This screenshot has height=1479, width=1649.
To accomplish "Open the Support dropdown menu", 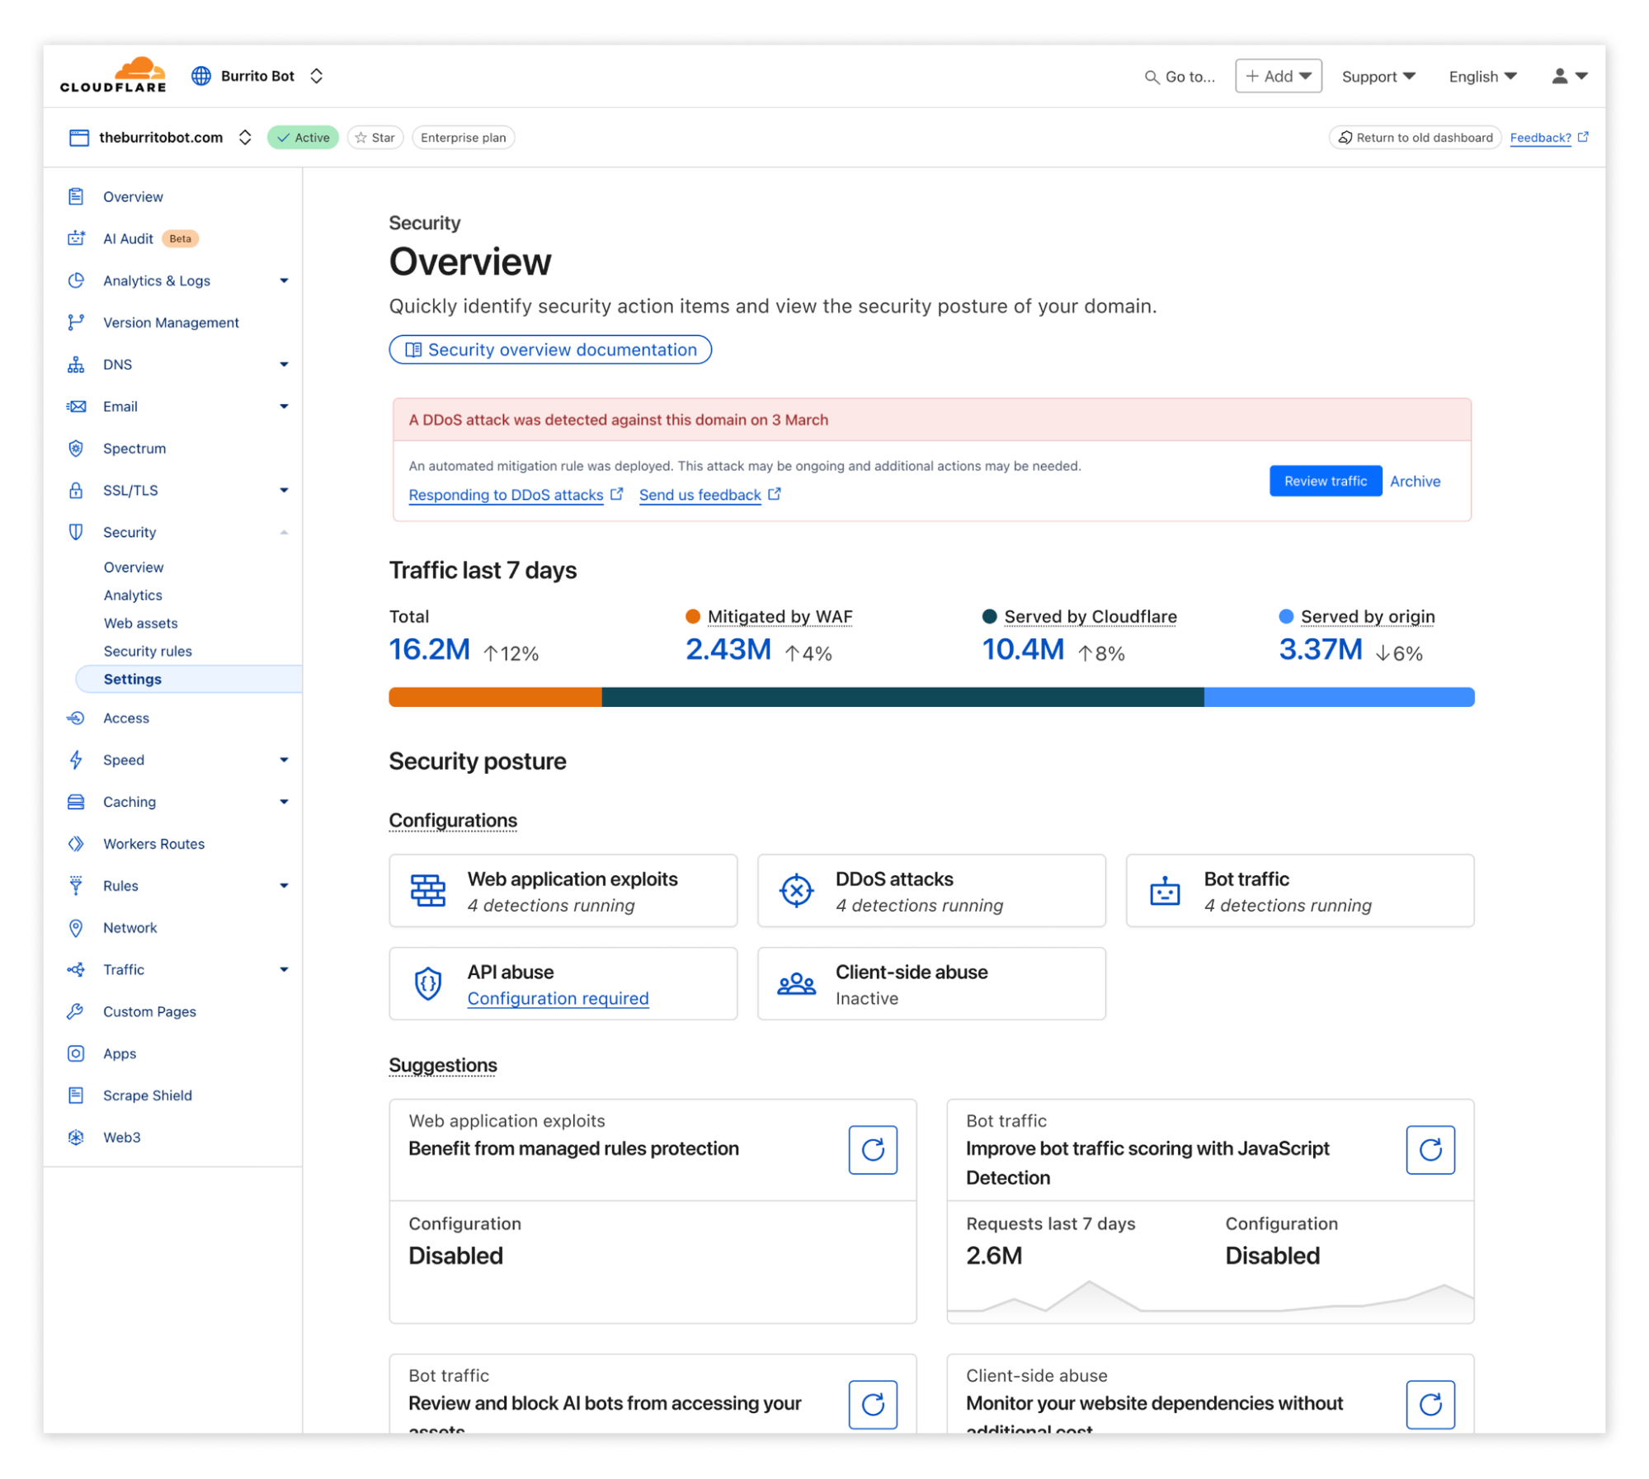I will 1379,77.
